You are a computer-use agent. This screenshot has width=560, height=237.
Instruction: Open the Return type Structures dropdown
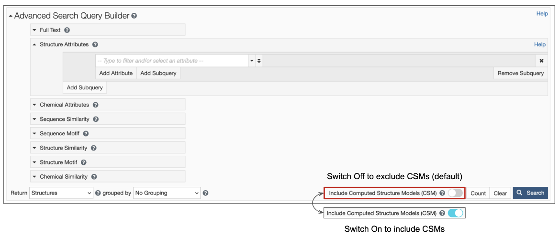pyautogui.click(x=61, y=193)
